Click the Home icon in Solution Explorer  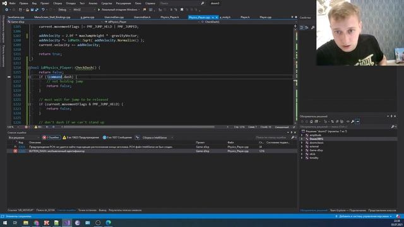point(311,121)
